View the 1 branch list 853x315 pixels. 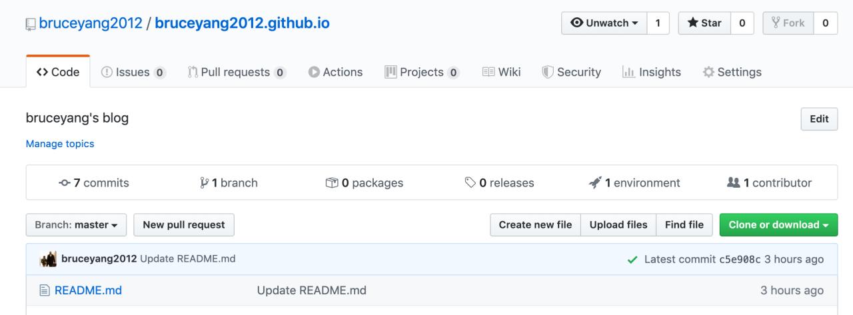[229, 182]
